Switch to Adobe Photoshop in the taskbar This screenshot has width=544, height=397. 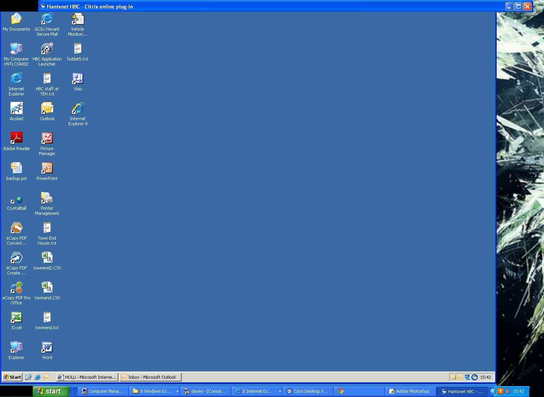click(x=410, y=391)
